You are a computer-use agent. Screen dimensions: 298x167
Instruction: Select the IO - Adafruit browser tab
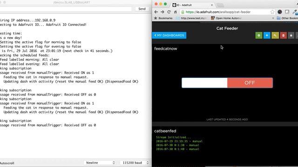coord(192,5)
